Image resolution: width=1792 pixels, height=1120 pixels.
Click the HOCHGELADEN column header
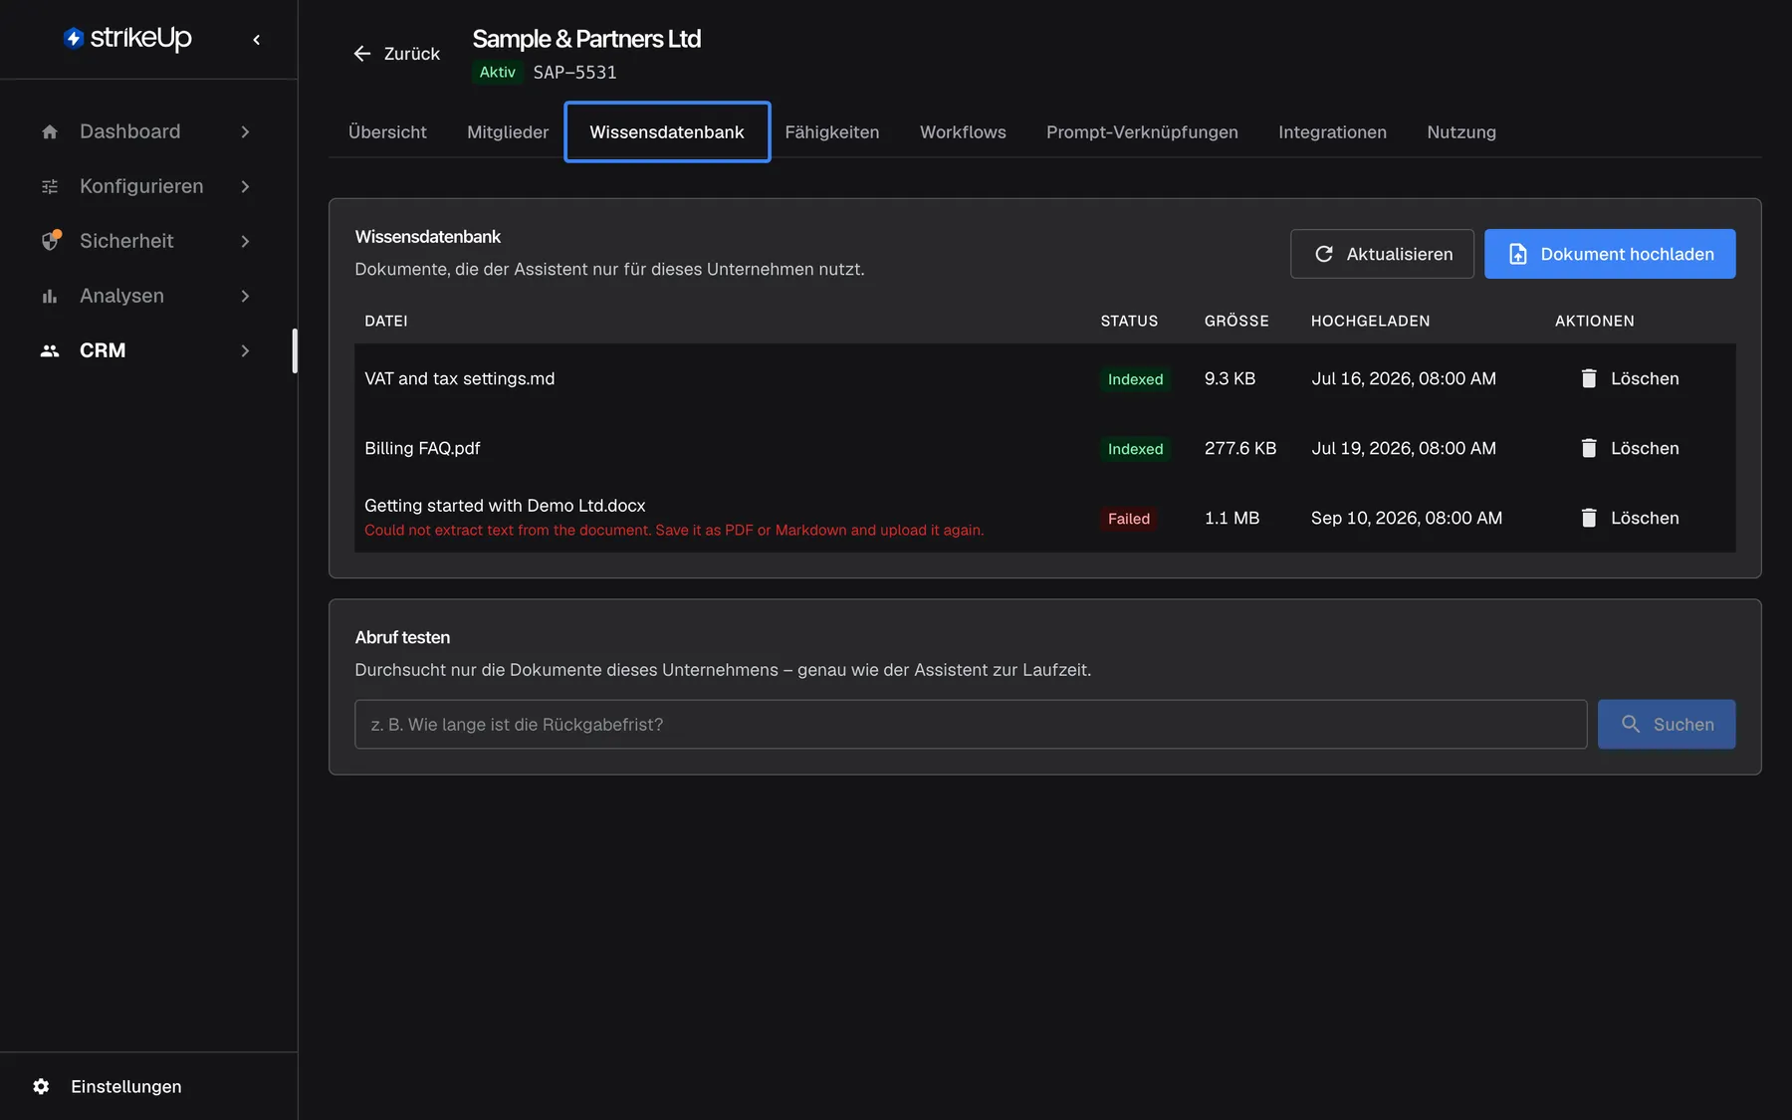click(x=1370, y=321)
